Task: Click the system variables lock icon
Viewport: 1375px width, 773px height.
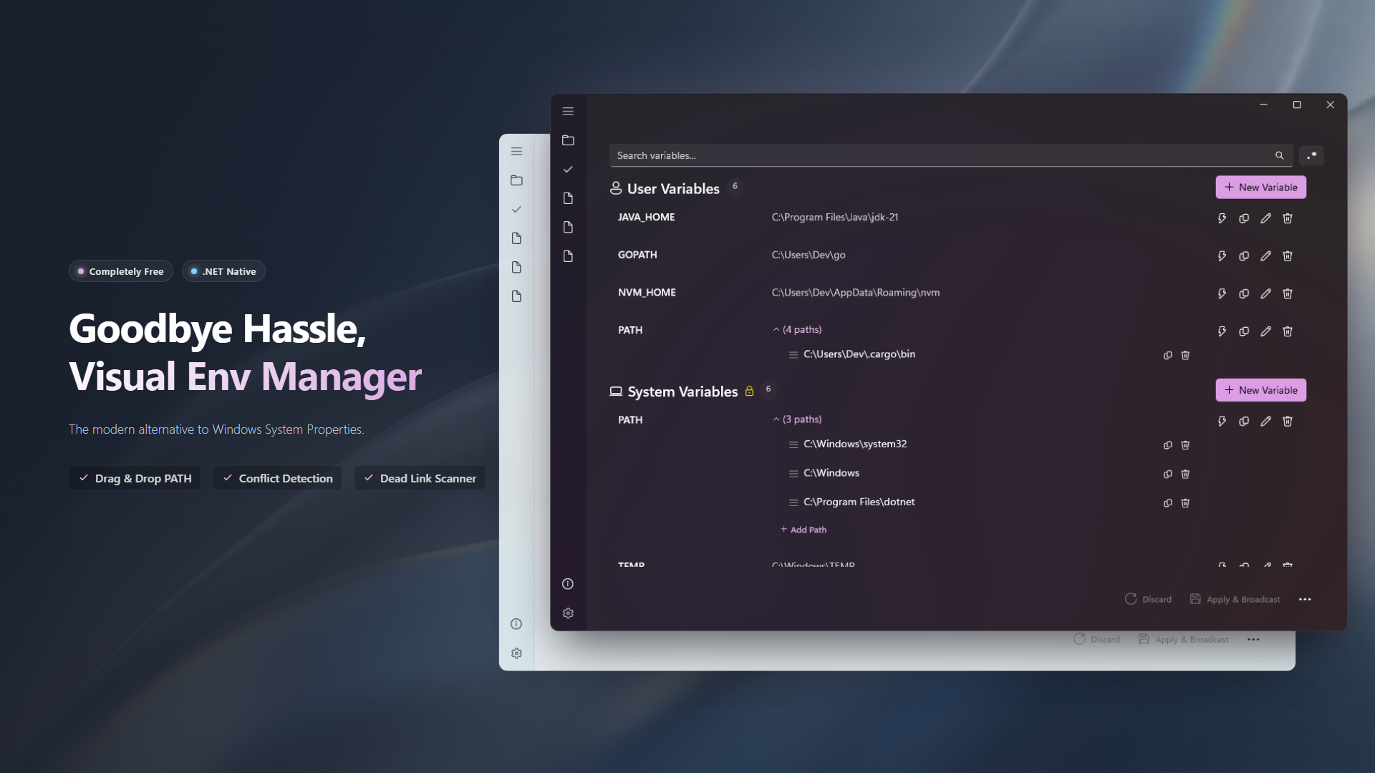Action: 749,391
